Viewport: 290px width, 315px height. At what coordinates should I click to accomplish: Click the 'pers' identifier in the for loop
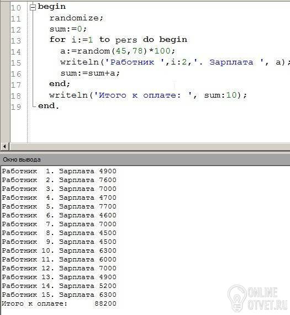(126, 40)
